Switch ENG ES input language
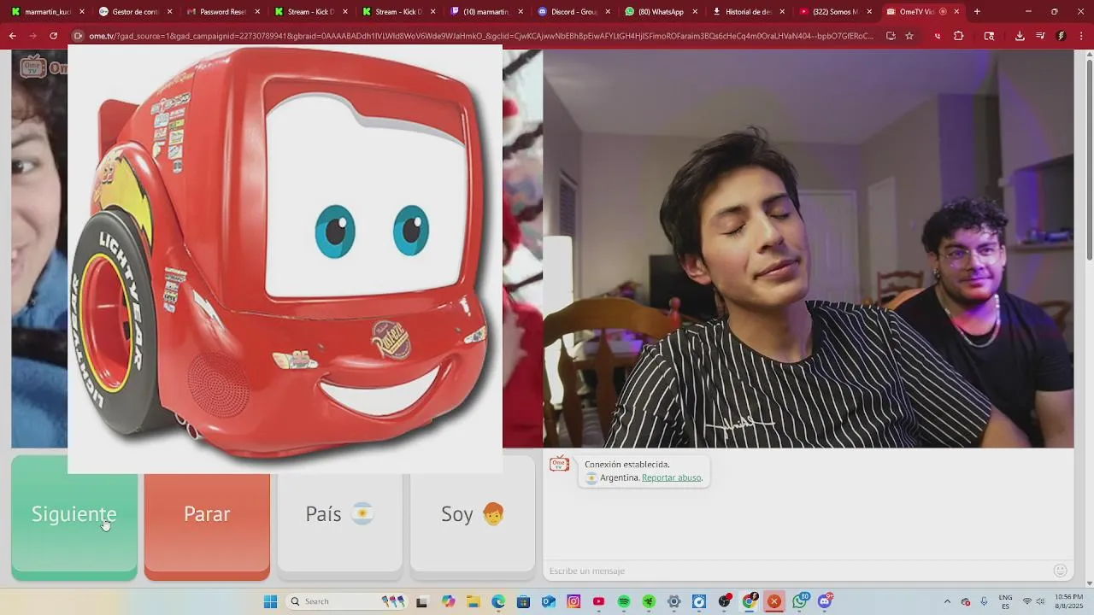The height and width of the screenshot is (615, 1094). tap(1006, 601)
